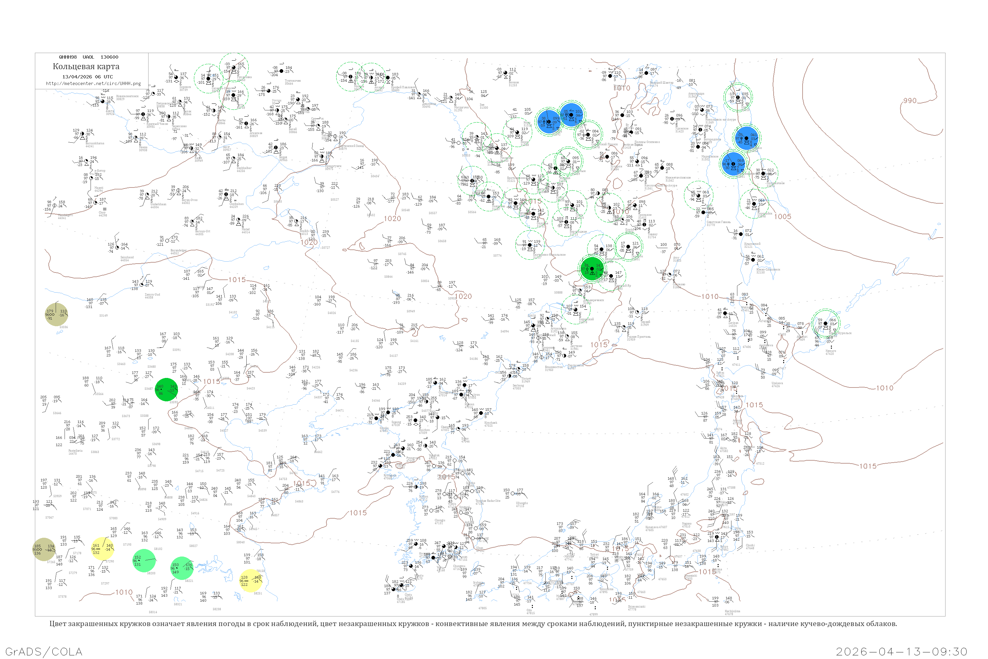Click the yellow circle with values 161 140
988x659 pixels.
coord(102,549)
